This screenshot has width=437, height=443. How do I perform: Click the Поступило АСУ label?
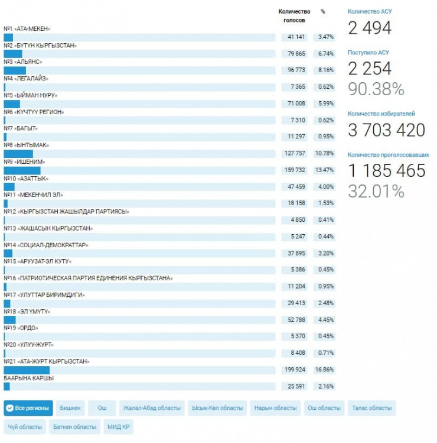368,53
